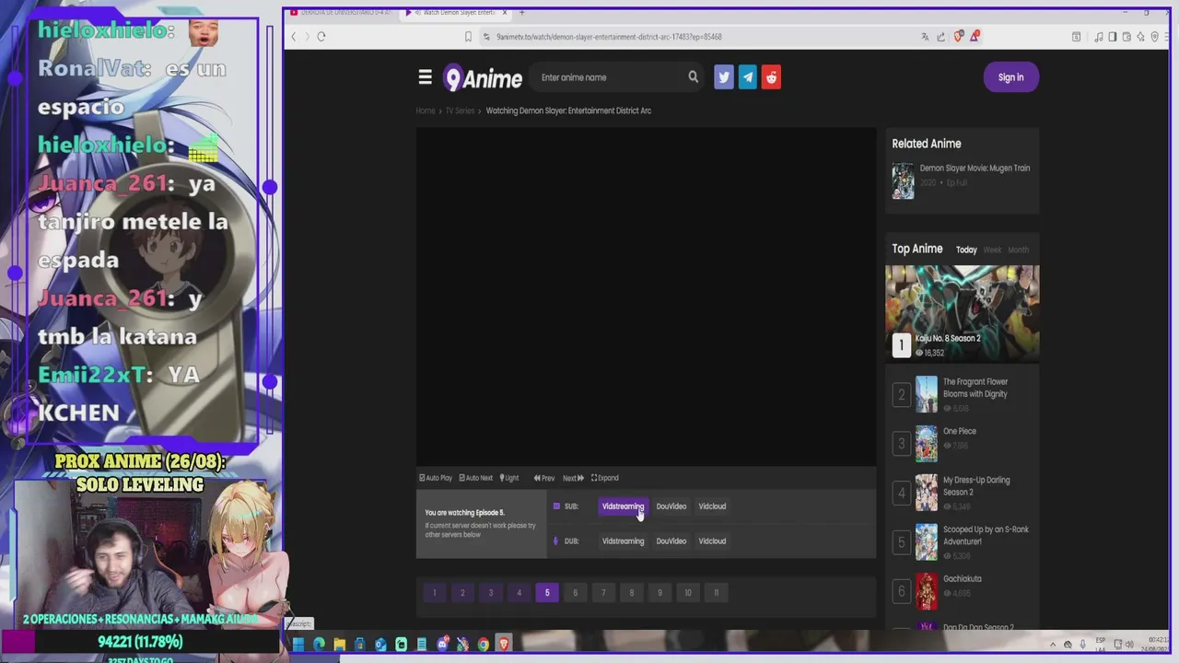The image size is (1179, 663).
Task: Open the Reddit share icon
Action: [x=772, y=77]
